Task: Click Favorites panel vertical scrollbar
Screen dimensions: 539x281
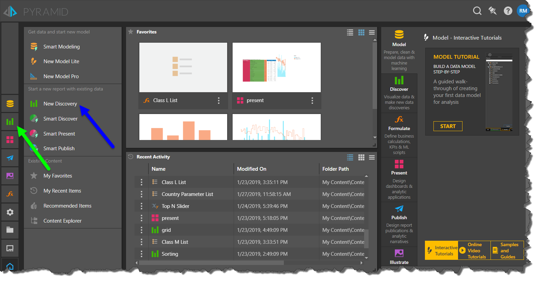Action: [375, 76]
